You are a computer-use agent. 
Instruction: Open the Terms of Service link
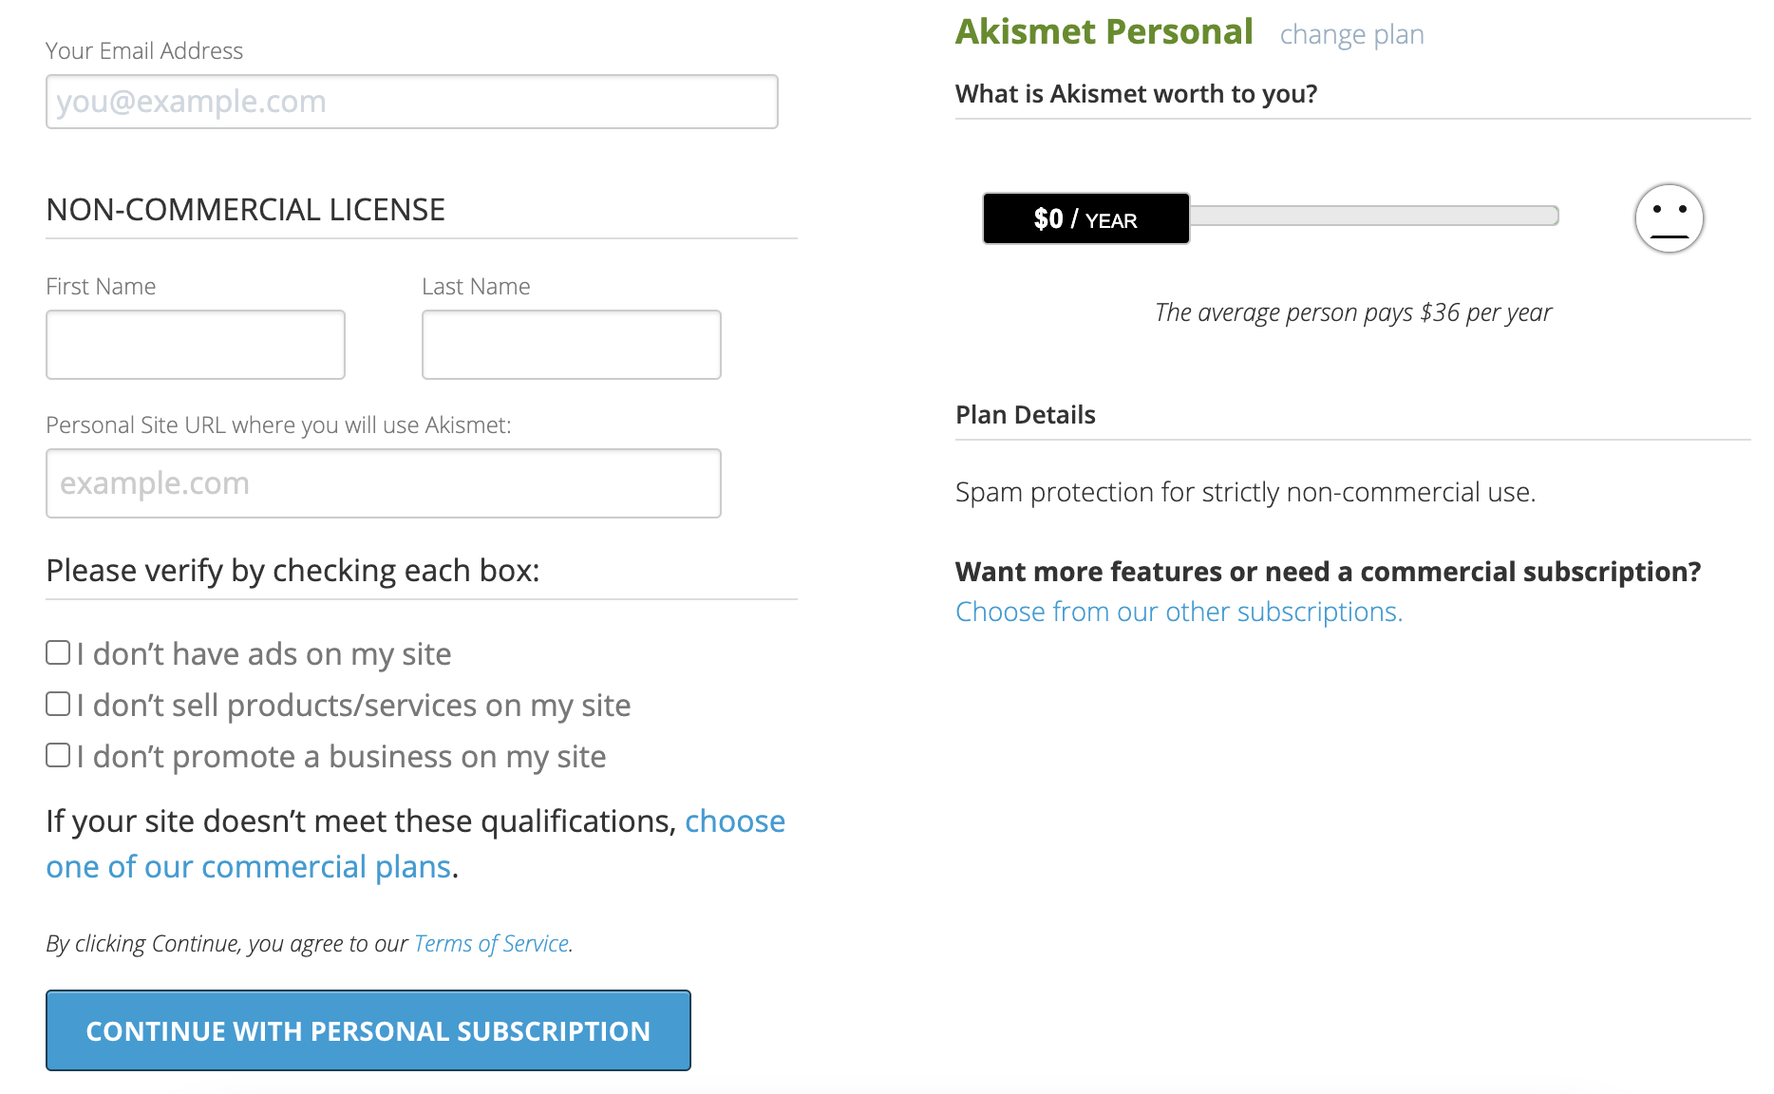[x=491, y=944]
